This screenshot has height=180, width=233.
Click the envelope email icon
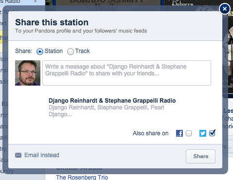coord(18,155)
